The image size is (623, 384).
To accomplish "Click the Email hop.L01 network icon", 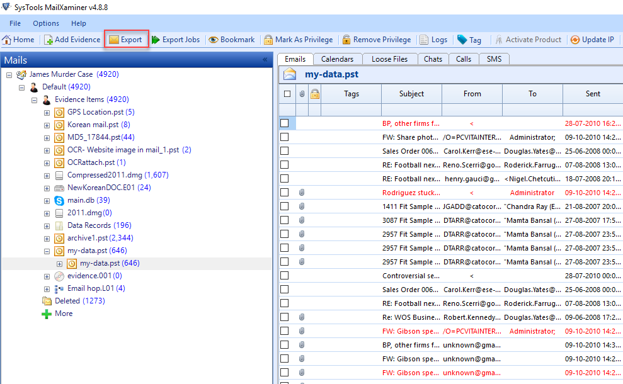I will [59, 289].
